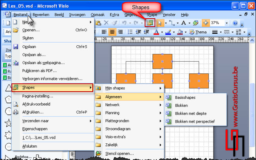The image size is (256, 160).
Task: Open Bestand menu
Action: click(x=20, y=15)
